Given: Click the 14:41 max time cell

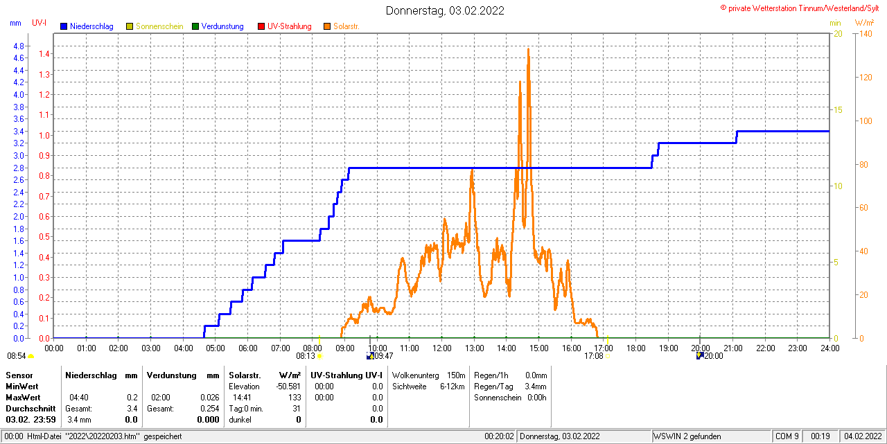Looking at the screenshot, I should point(242,397).
